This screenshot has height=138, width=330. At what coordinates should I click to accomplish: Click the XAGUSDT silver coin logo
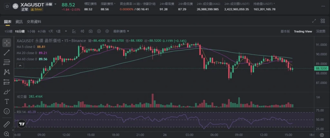click(15, 6)
